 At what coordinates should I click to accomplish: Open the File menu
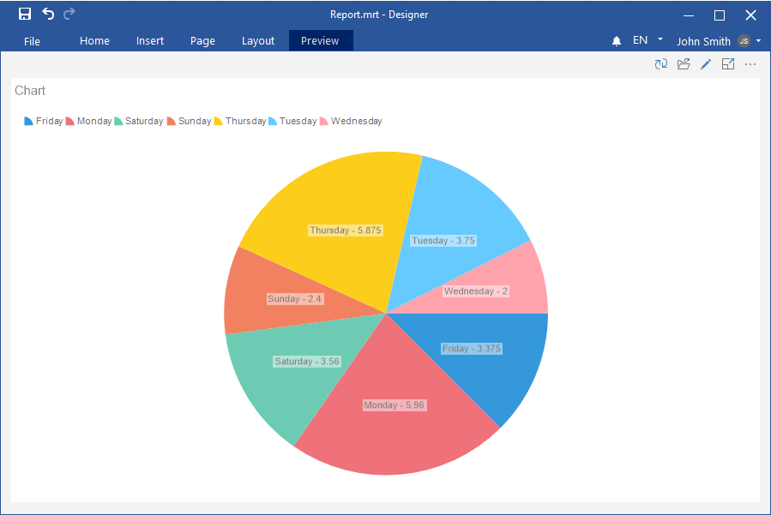(32, 41)
